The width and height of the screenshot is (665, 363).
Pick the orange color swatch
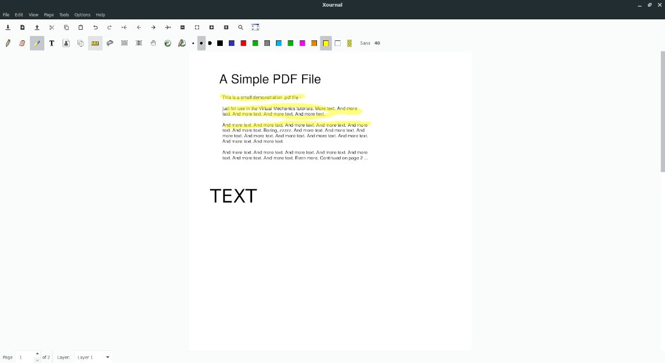click(x=314, y=43)
